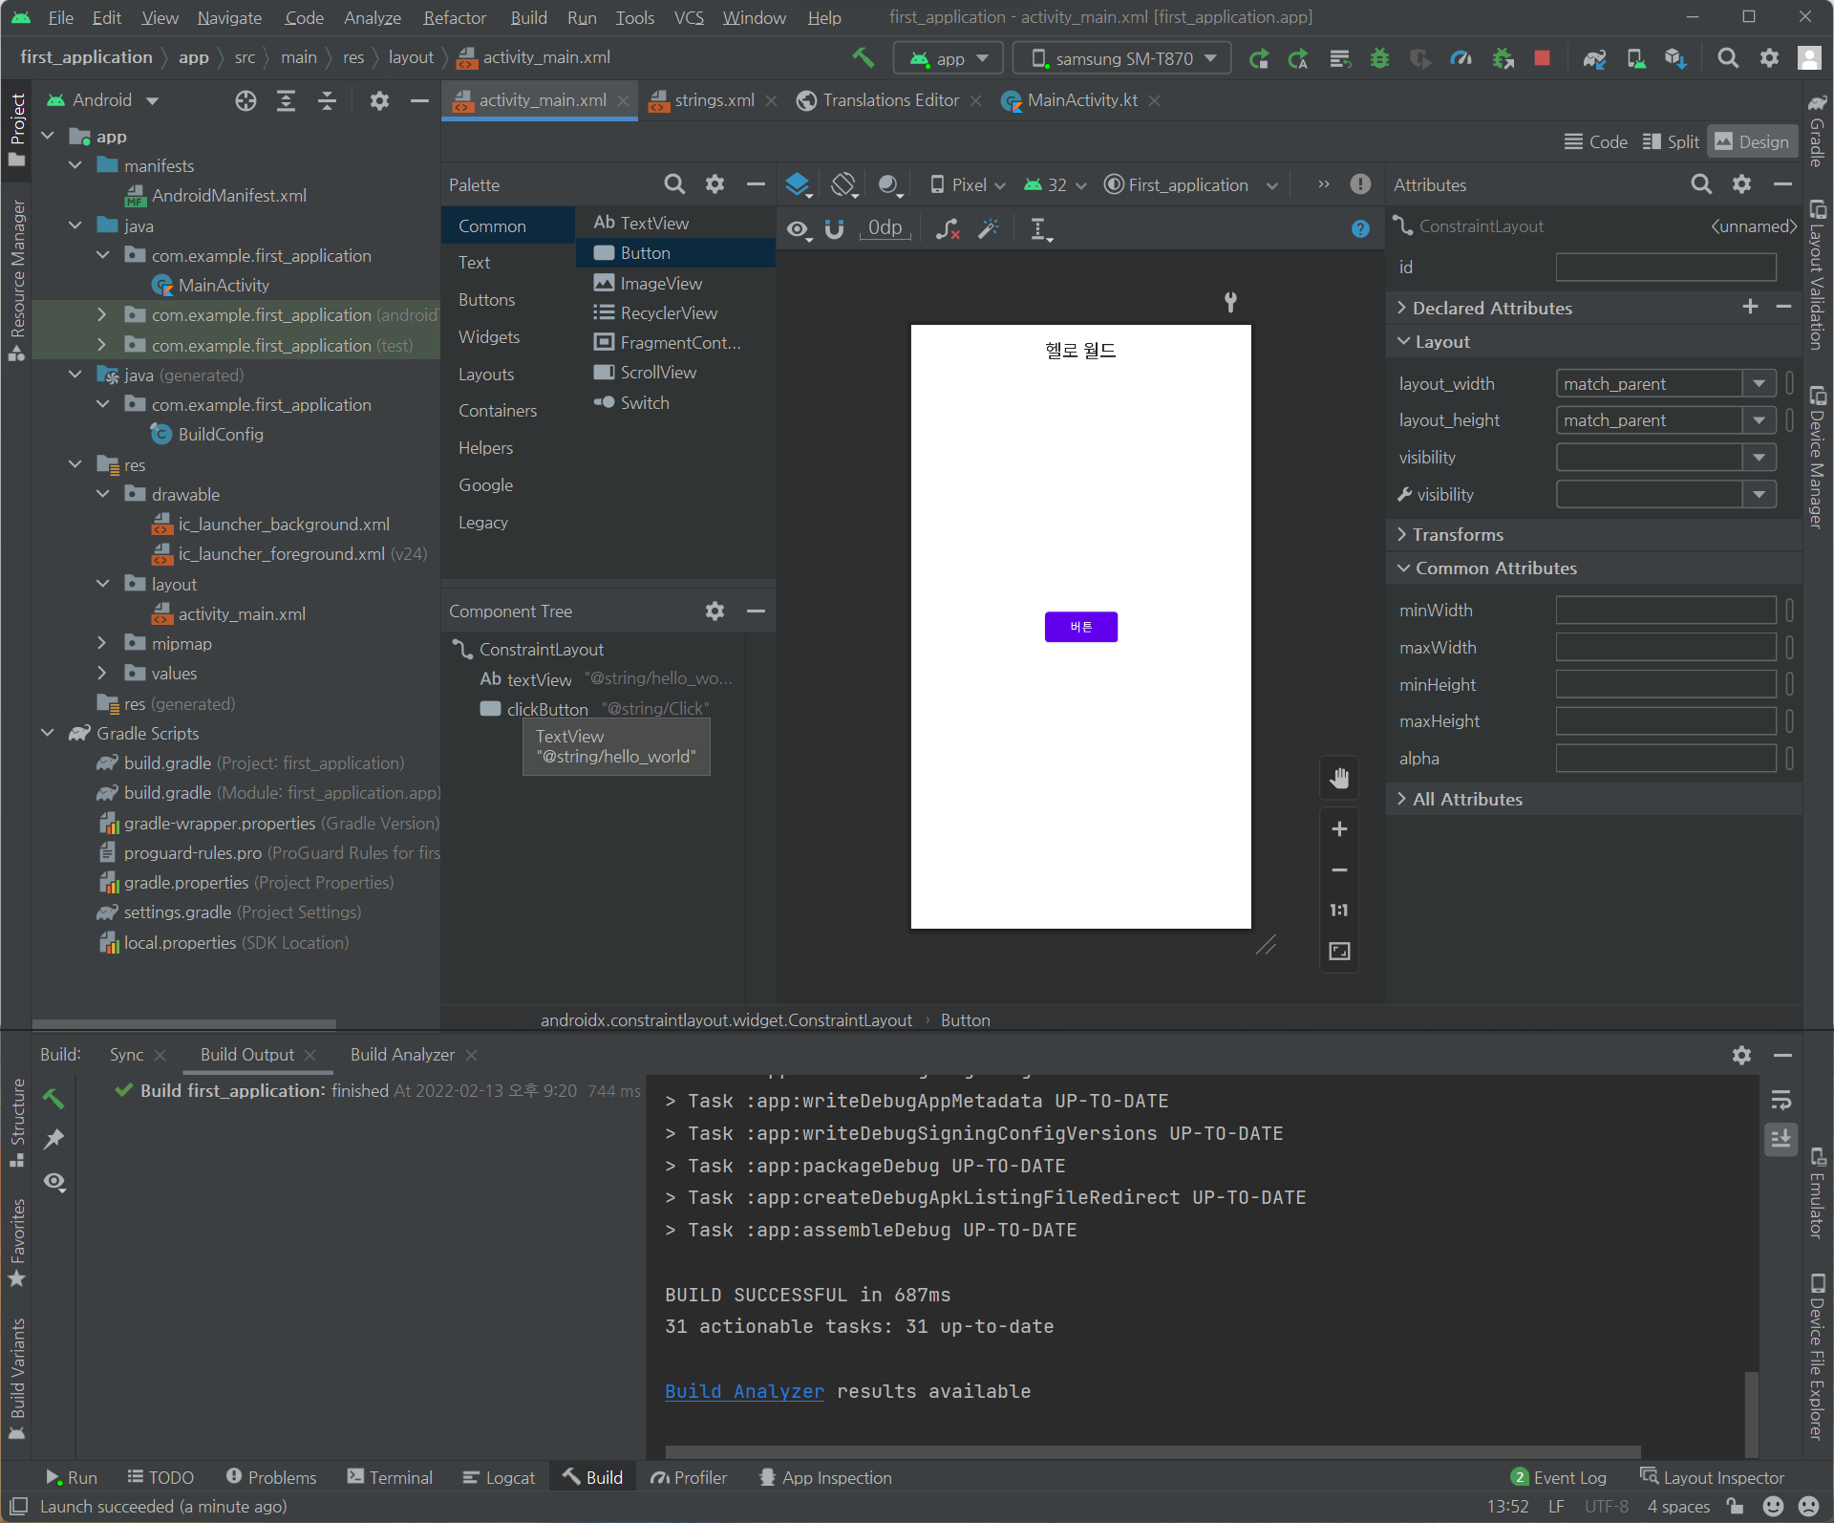Click Orientation rotate icon in design toolbar
This screenshot has height=1523, width=1834.
pos(843,184)
